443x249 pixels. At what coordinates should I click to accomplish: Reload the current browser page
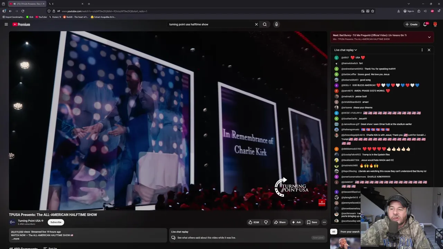click(x=23, y=11)
